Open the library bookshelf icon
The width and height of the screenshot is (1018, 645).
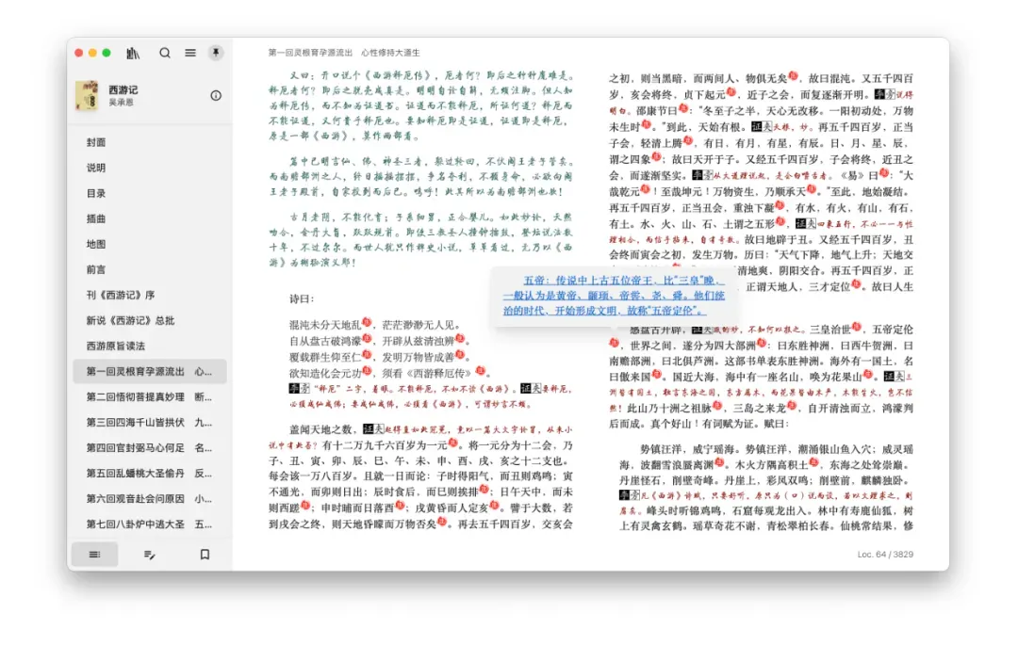click(133, 53)
